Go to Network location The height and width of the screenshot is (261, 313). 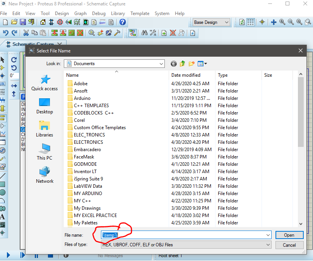point(44,175)
